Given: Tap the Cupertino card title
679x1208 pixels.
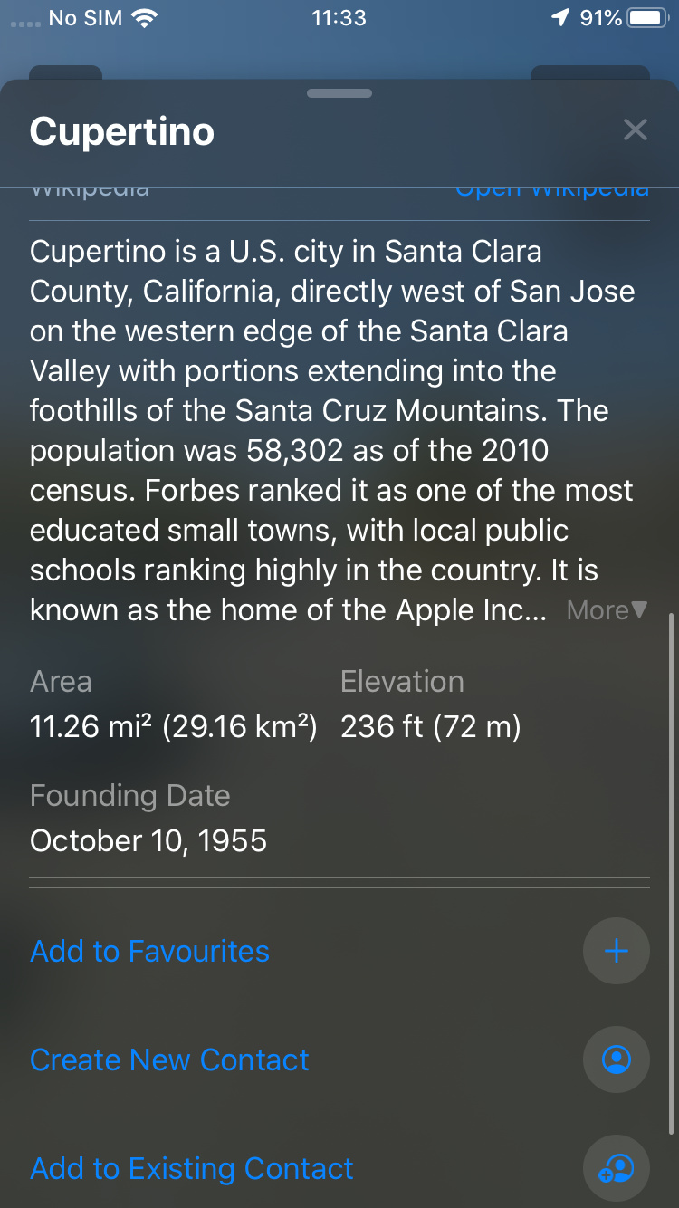Looking at the screenshot, I should (122, 132).
